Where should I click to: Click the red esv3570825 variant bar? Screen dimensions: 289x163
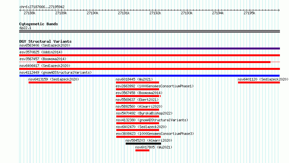point(149,55)
